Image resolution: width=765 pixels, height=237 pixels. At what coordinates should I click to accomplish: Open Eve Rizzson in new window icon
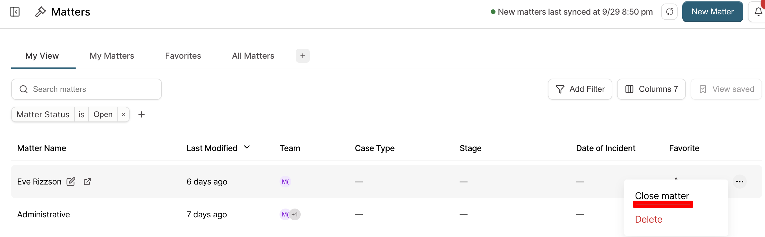(87, 181)
